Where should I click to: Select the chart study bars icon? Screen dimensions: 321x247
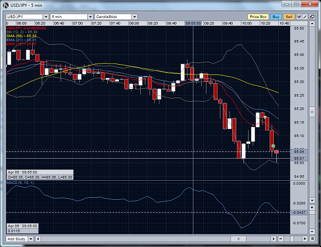(x=299, y=17)
